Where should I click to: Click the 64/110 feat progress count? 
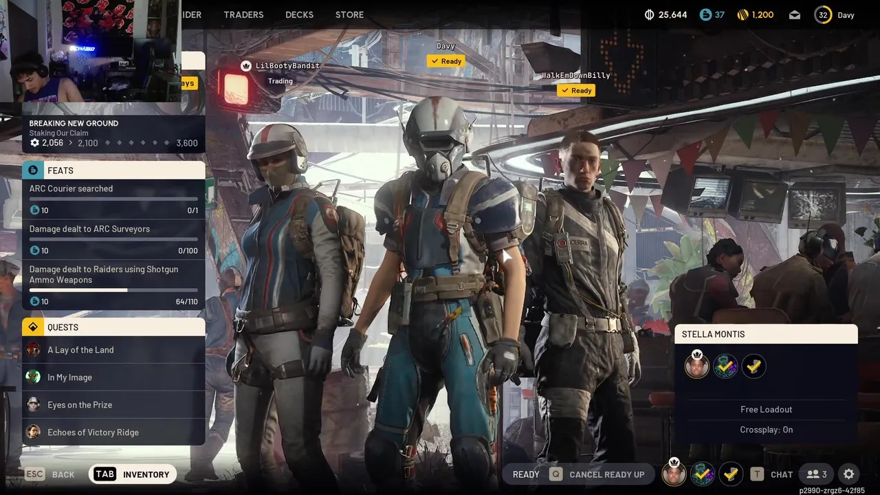coord(186,301)
